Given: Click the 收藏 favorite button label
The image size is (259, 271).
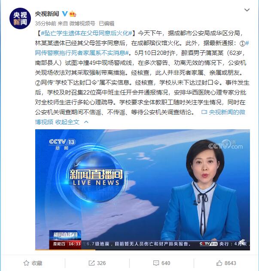Looking at the screenshot, I should click(37, 263).
